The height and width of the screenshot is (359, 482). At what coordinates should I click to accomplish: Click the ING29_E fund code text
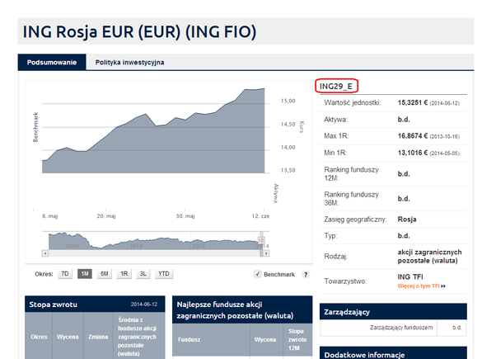tap(336, 86)
